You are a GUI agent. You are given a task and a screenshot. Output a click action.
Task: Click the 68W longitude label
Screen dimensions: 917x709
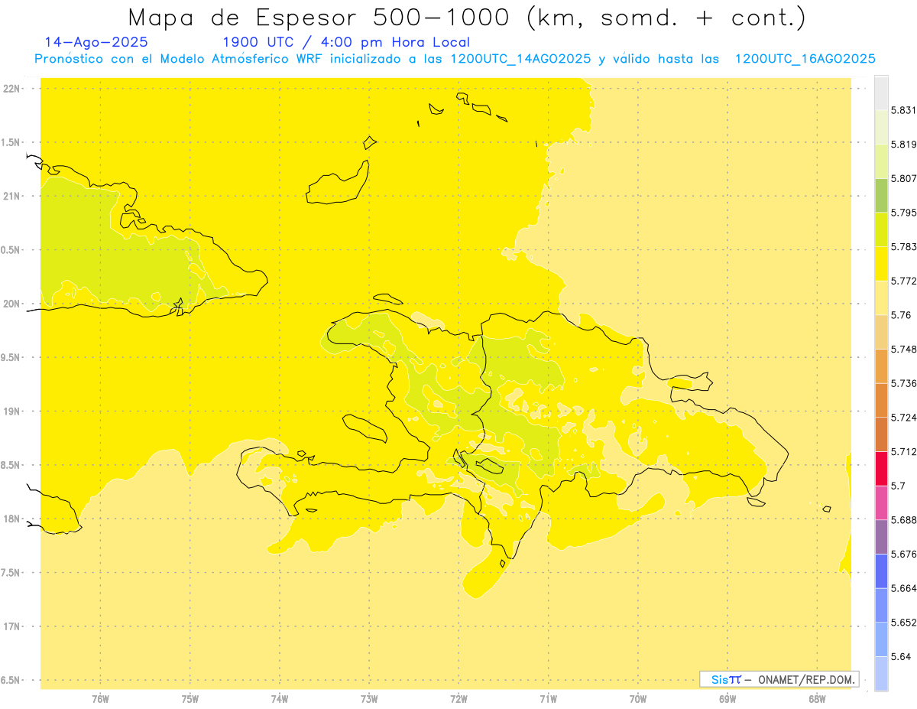[x=817, y=699]
